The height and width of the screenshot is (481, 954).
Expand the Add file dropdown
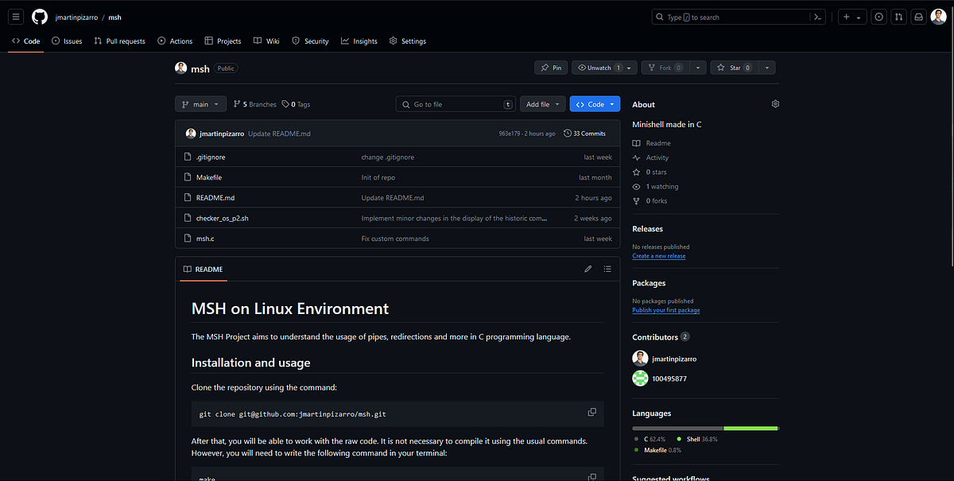[x=542, y=103]
